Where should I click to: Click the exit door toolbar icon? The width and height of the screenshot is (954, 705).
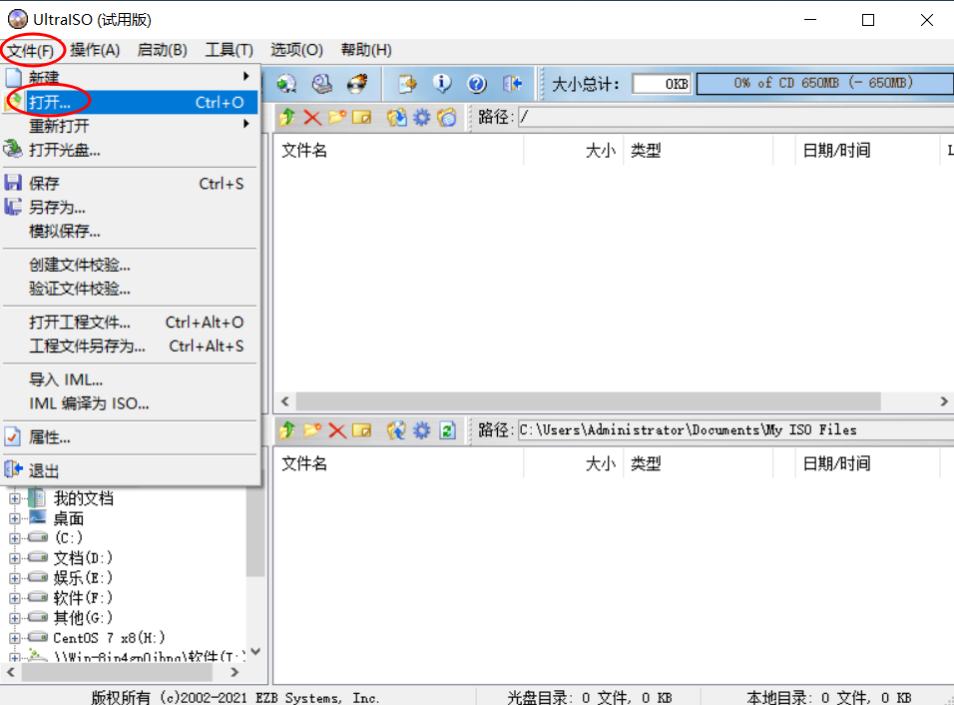click(512, 84)
